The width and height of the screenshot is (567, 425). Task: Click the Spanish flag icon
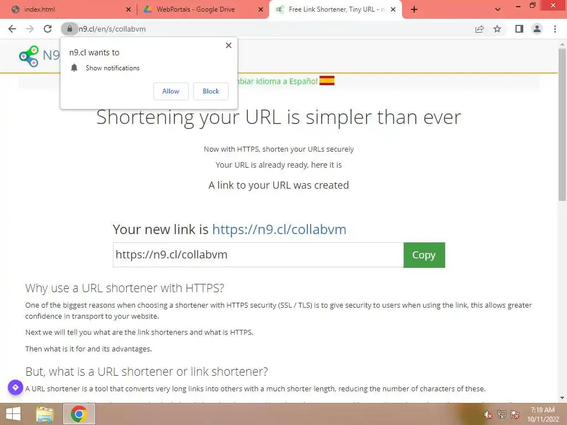327,81
